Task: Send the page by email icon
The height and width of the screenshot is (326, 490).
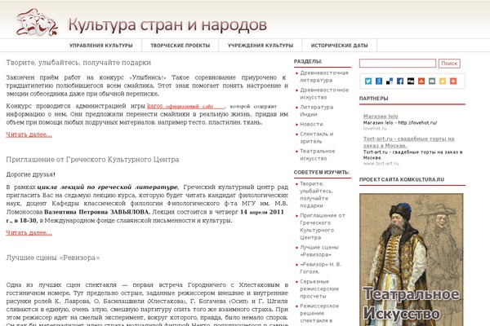Action: [x=432, y=81]
